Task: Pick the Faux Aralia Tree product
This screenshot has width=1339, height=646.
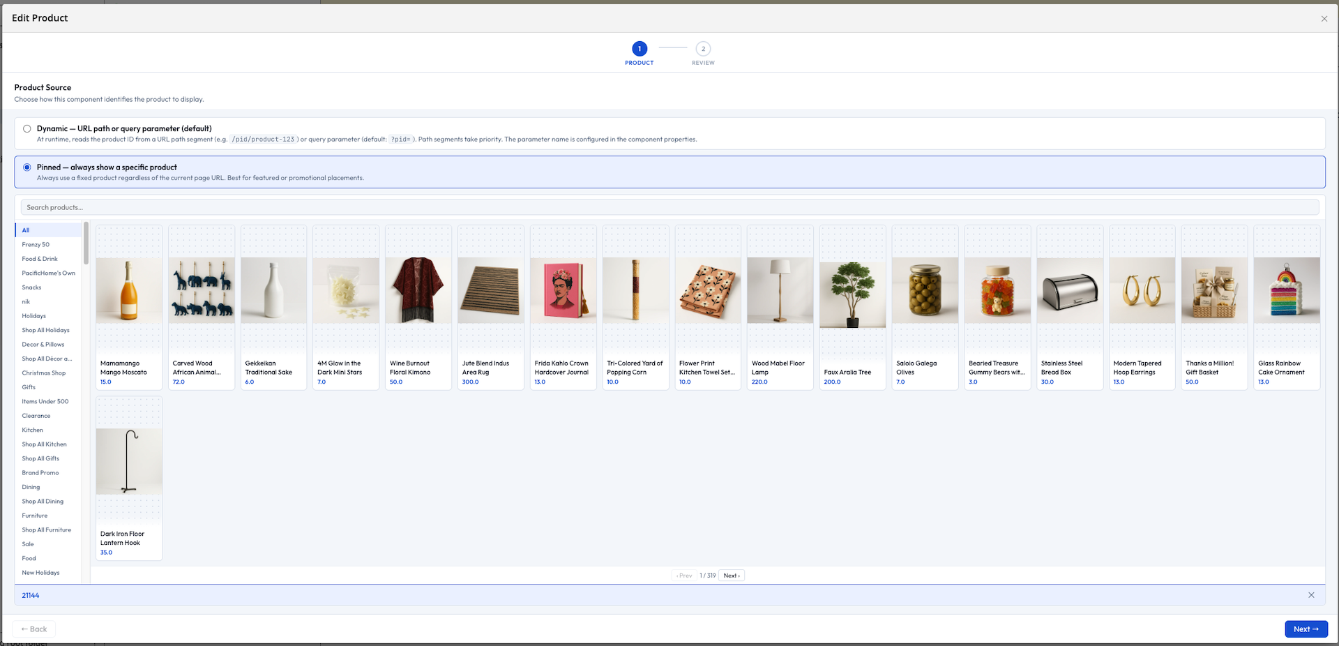Action: coord(853,307)
